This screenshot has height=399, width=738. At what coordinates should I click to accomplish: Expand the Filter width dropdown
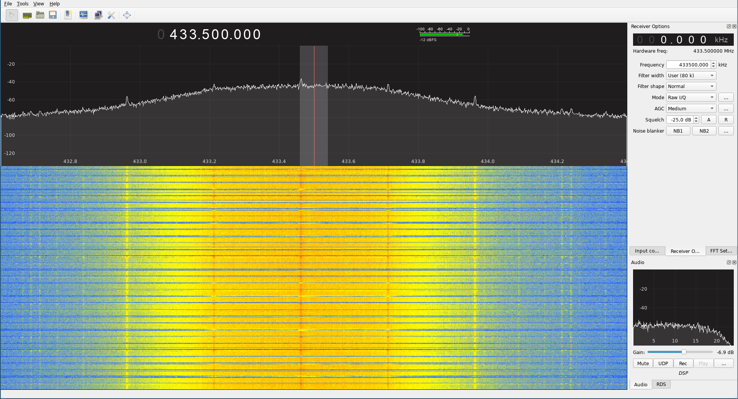691,76
